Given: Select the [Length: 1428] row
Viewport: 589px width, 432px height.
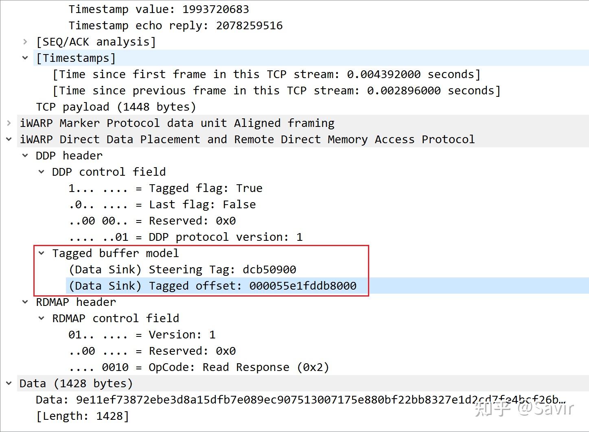Looking at the screenshot, I should click(83, 416).
